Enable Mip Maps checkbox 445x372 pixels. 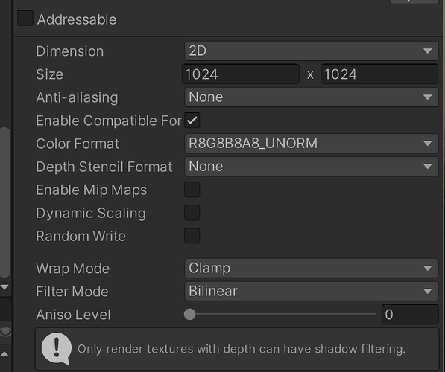[x=192, y=190]
